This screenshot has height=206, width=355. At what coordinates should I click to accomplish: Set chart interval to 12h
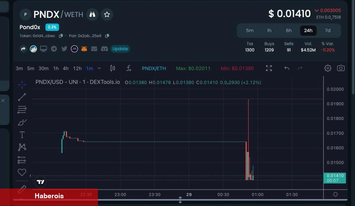point(77,68)
